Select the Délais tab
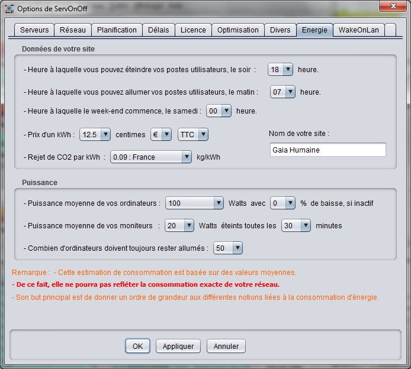The height and width of the screenshot is (369, 411). 158,30
